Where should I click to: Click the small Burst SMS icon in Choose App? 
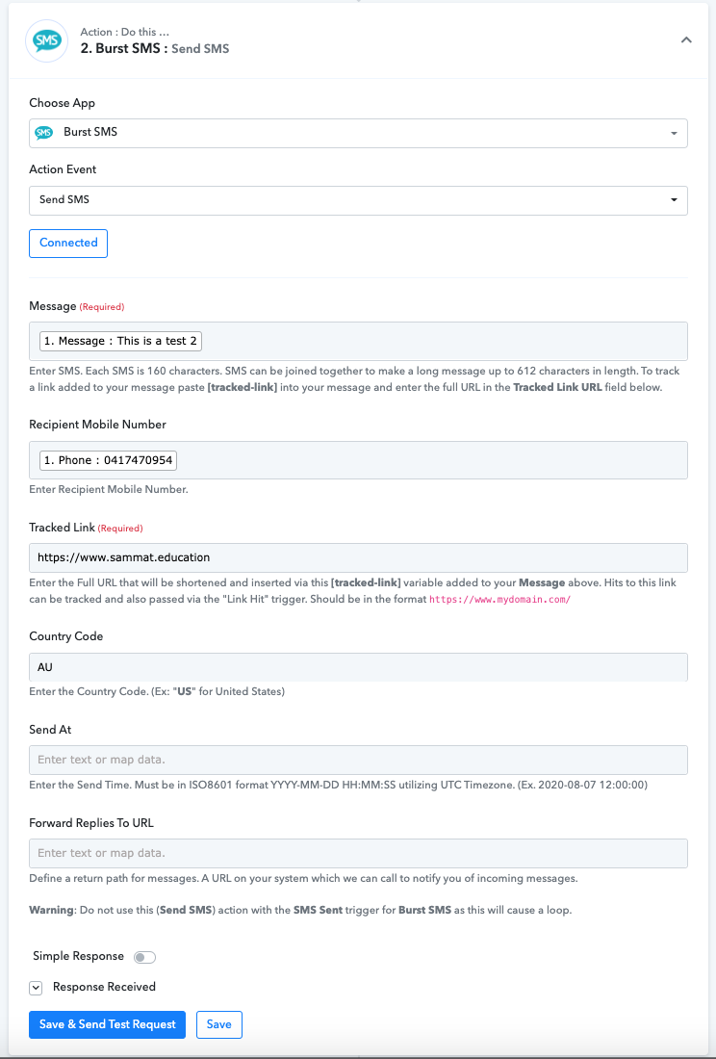click(44, 133)
